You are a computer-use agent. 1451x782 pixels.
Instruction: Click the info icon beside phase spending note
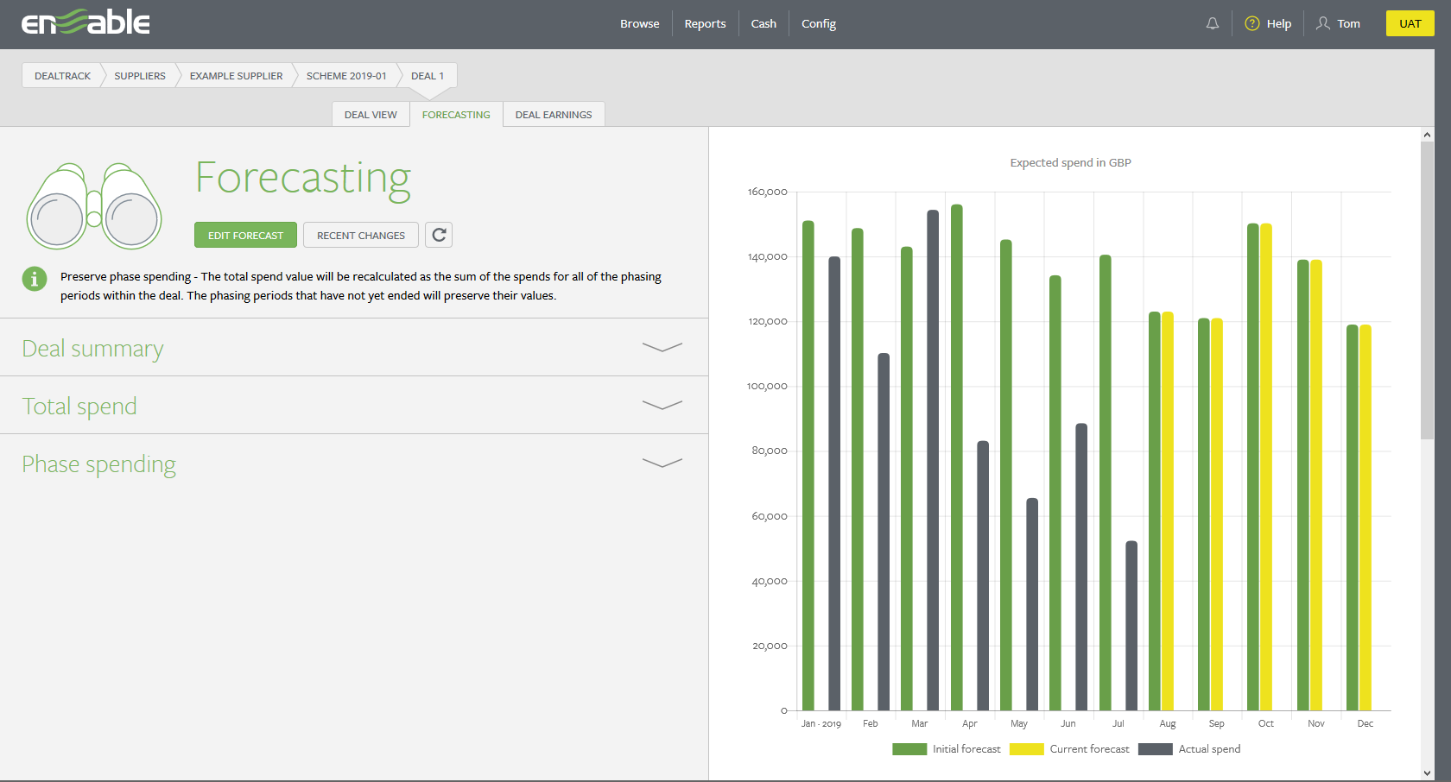34,279
